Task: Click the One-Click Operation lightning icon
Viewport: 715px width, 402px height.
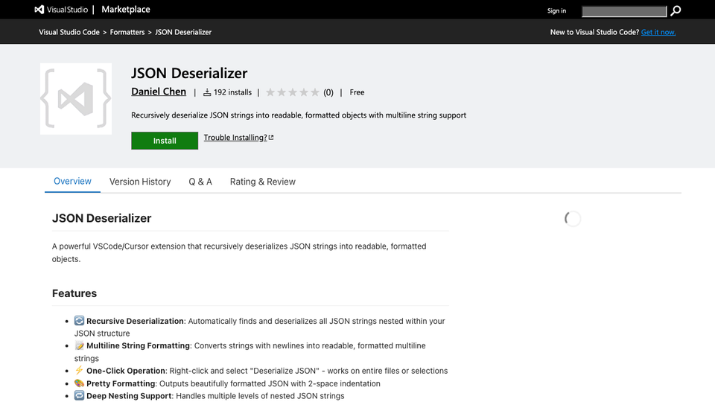Action: pyautogui.click(x=80, y=370)
